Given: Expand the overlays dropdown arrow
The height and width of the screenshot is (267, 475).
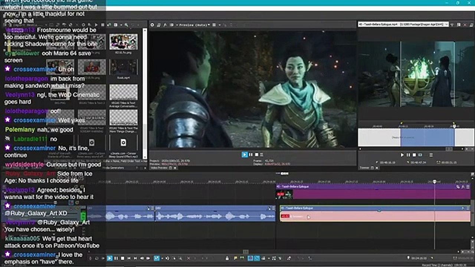Looking at the screenshot, I should point(219,25).
